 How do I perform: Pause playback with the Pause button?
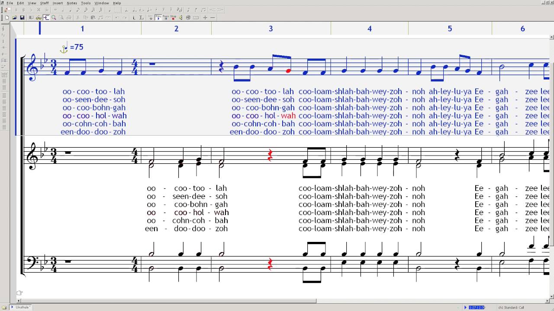[166, 18]
